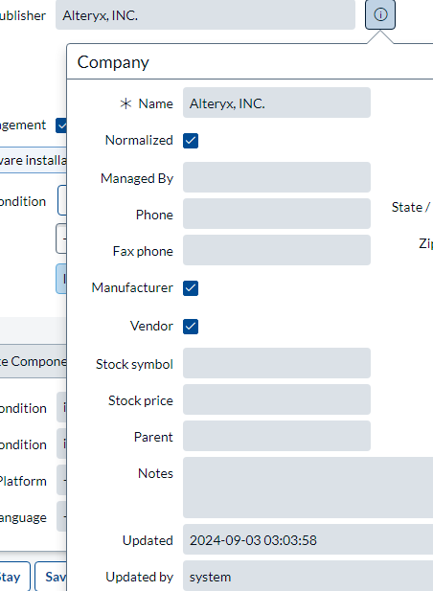
Task: Click the Vendor label
Action: coord(151,326)
